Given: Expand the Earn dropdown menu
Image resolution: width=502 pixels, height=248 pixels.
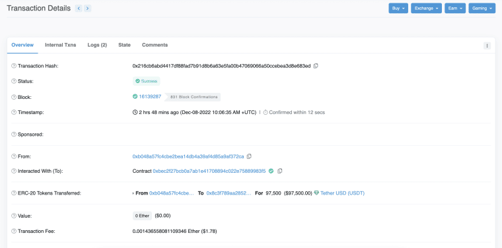Looking at the screenshot, I should click(455, 9).
